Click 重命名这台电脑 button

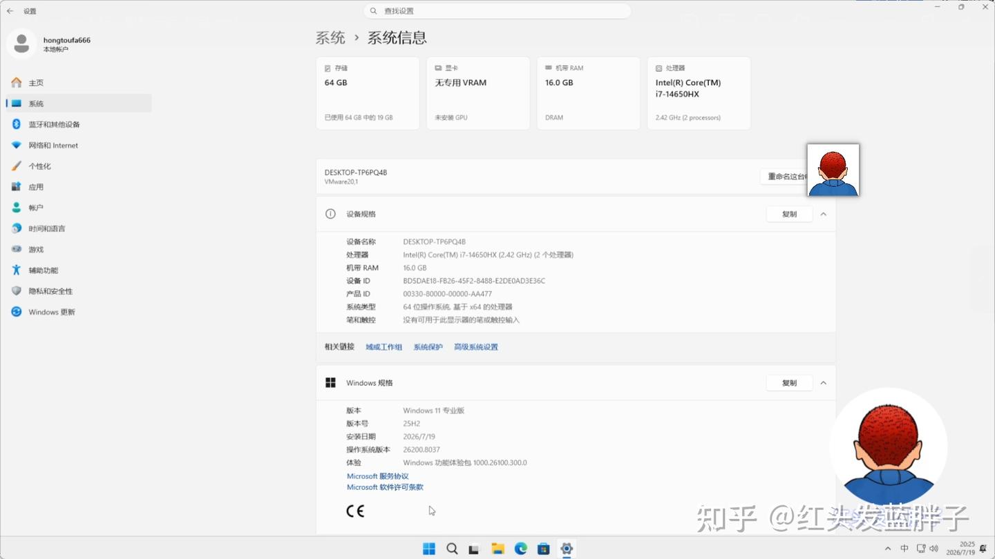(x=784, y=177)
